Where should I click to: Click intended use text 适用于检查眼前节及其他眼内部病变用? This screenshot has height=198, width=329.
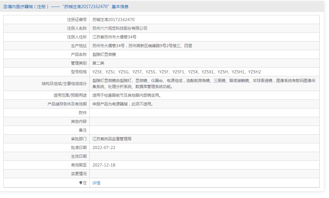click(127, 95)
